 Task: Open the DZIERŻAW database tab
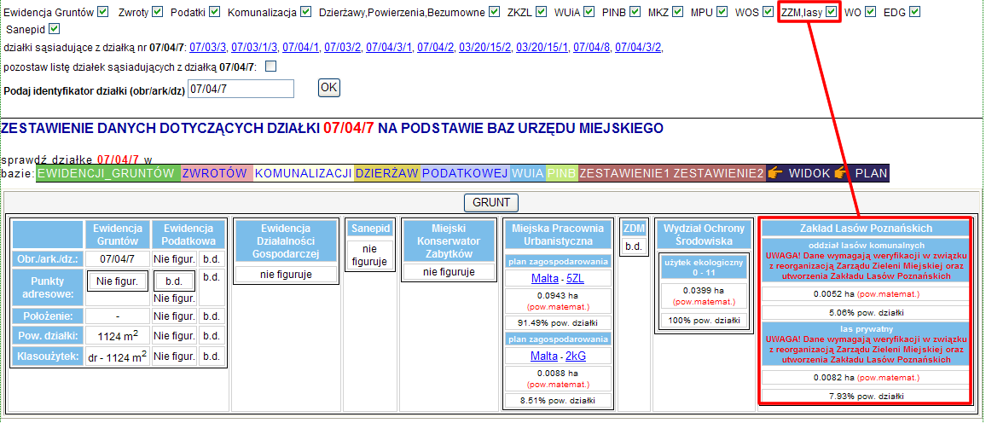[x=387, y=173]
